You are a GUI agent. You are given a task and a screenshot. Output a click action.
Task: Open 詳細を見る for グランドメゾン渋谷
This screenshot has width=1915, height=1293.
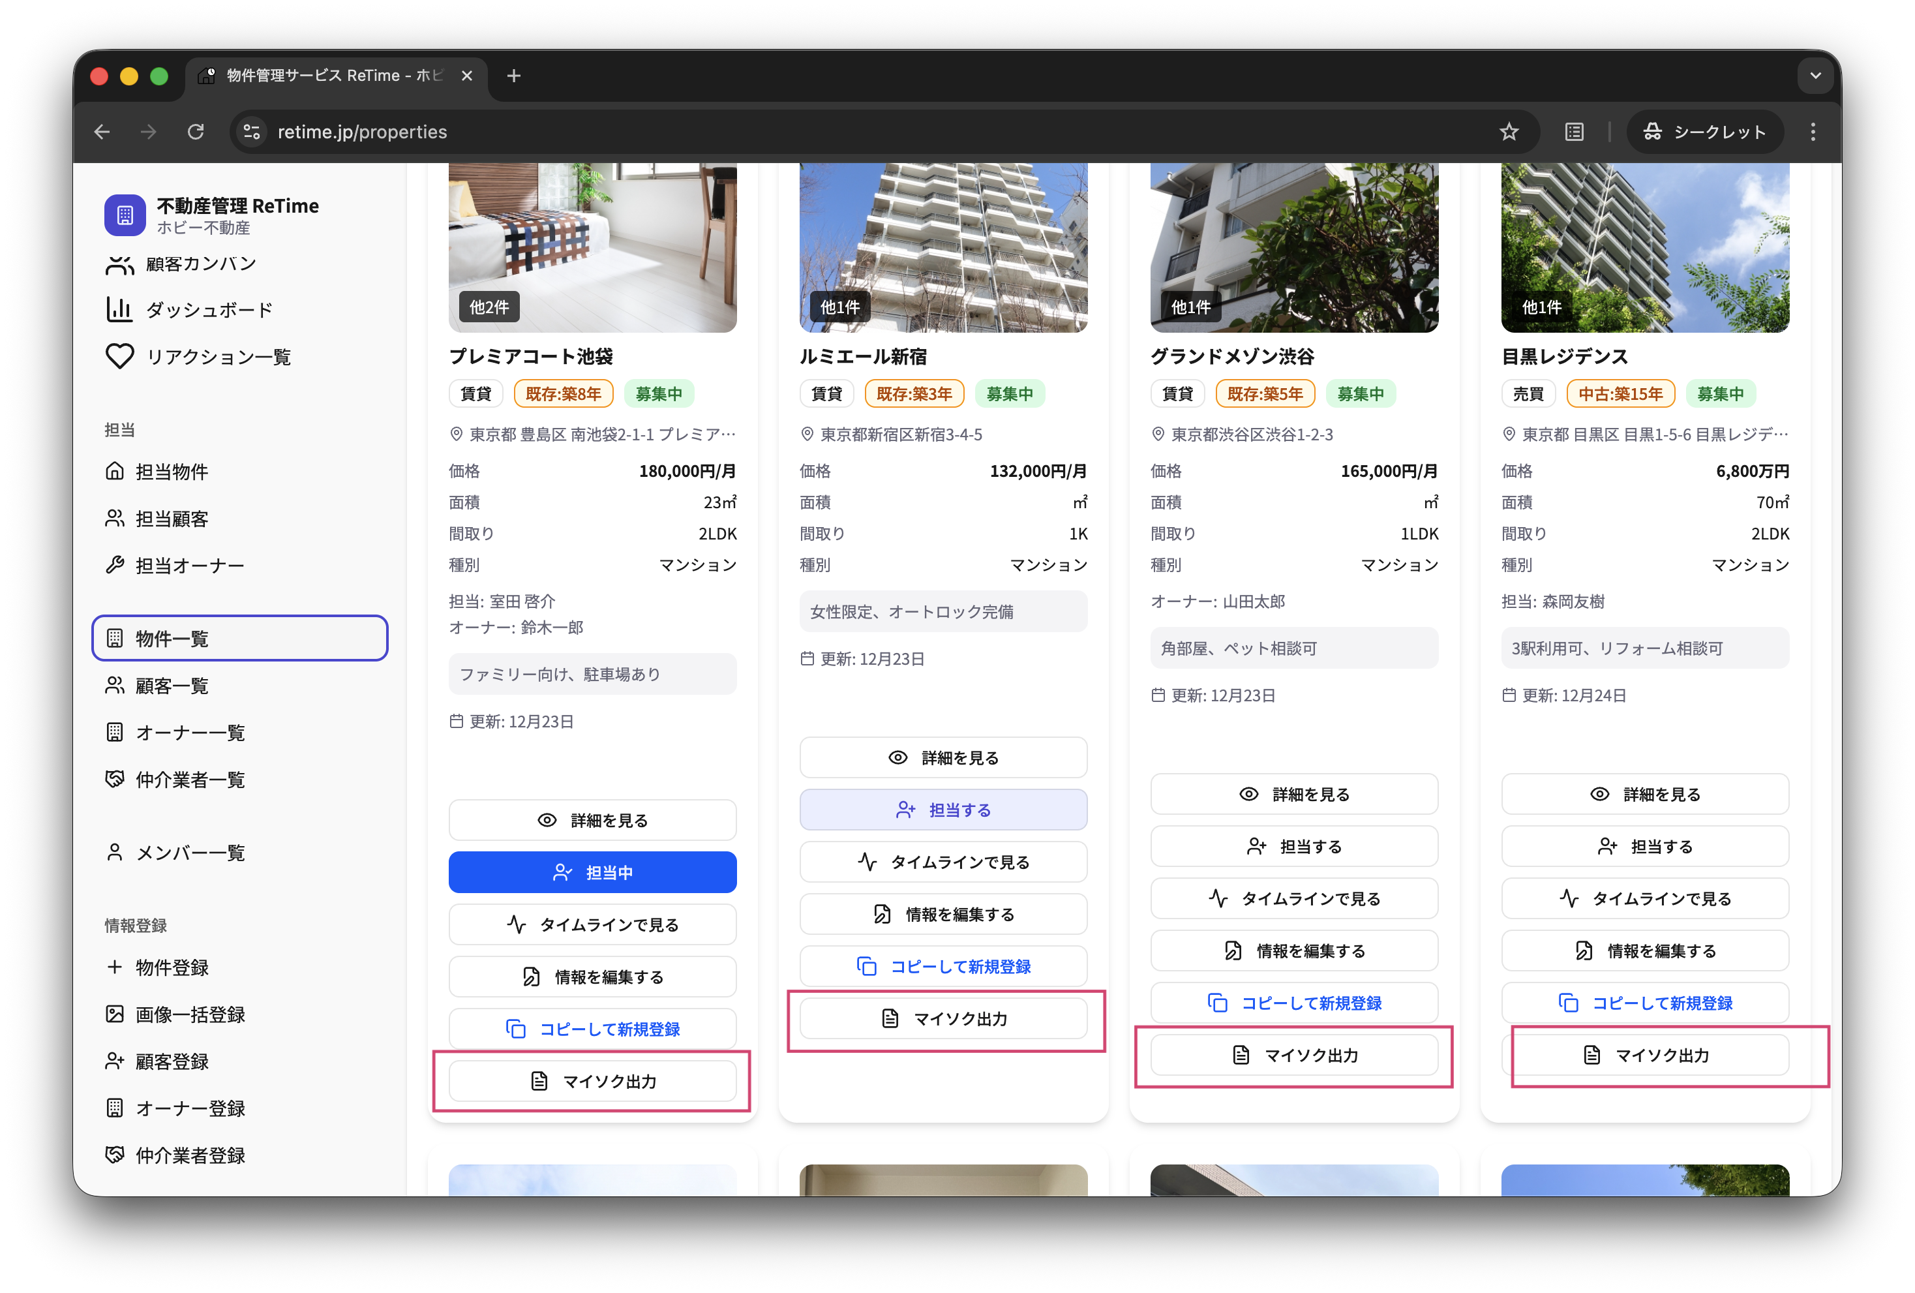[1293, 793]
